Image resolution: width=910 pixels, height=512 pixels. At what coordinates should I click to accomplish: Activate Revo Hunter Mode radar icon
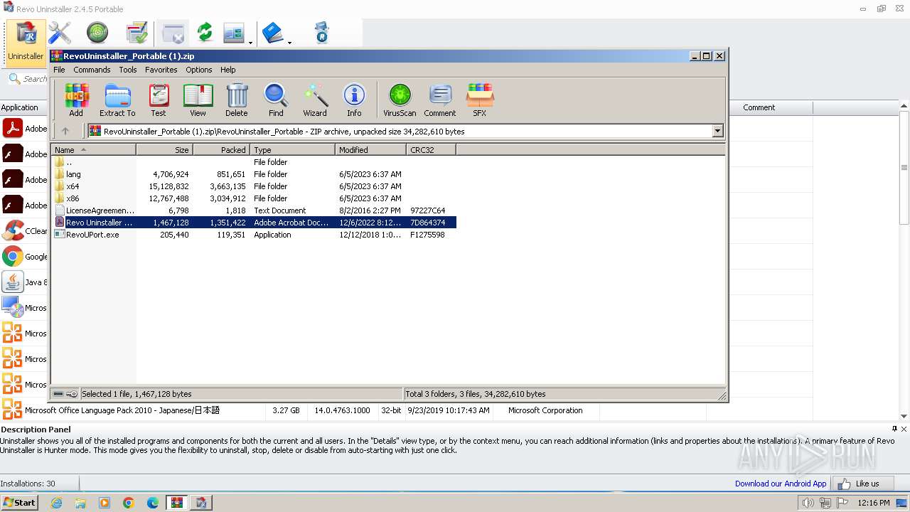pos(97,33)
